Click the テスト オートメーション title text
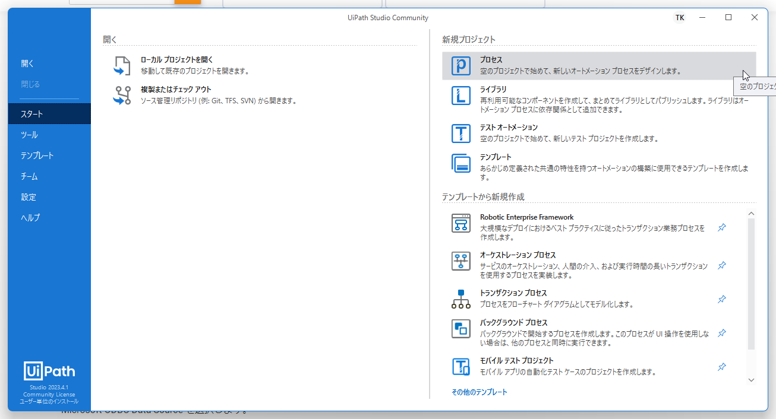Screen dimensions: 776x419 [509, 128]
